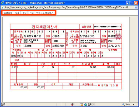Click the 인터넷 zone globe icon
Image resolution: width=139 pixels, height=107 pixels.
tap(86, 105)
